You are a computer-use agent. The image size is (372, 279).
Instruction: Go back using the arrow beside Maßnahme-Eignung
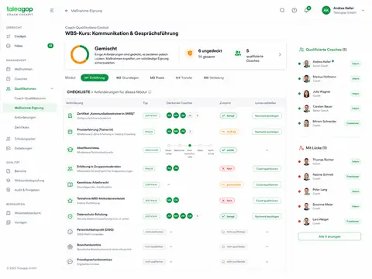tap(67, 11)
